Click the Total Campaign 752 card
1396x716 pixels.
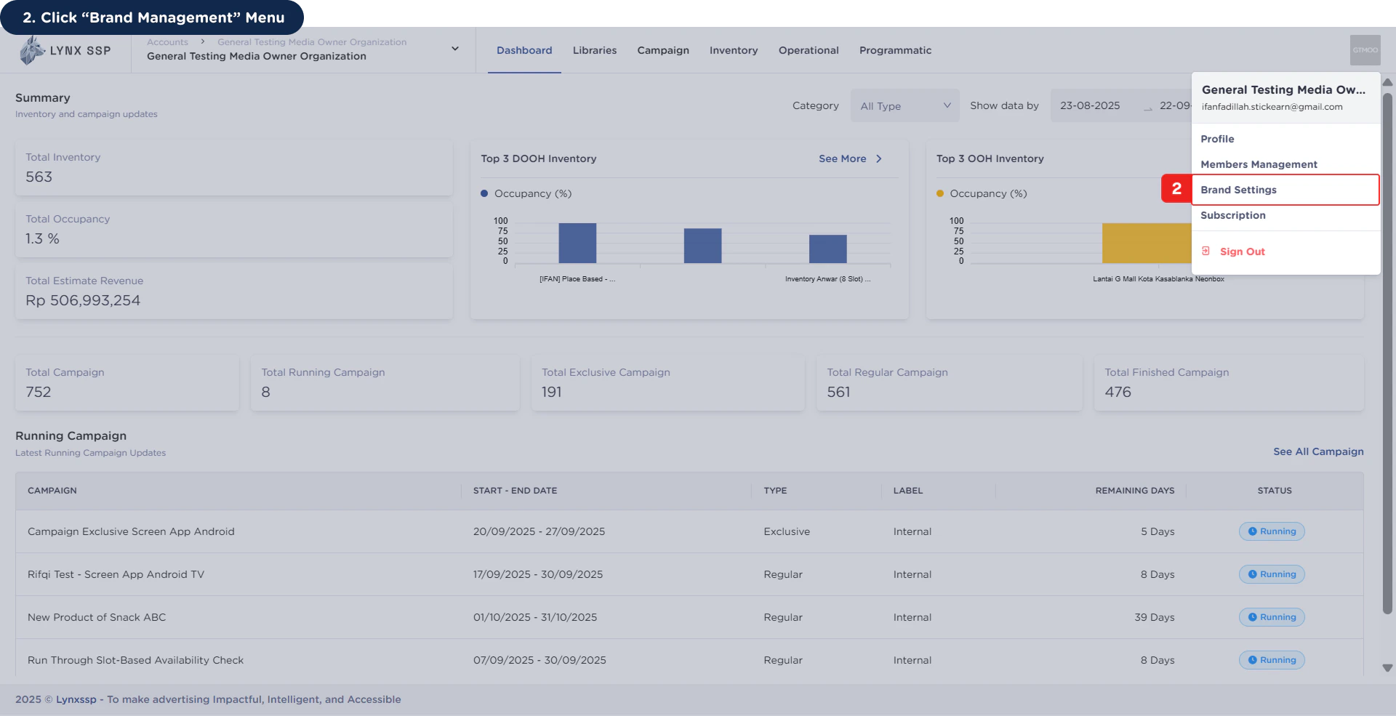point(127,383)
